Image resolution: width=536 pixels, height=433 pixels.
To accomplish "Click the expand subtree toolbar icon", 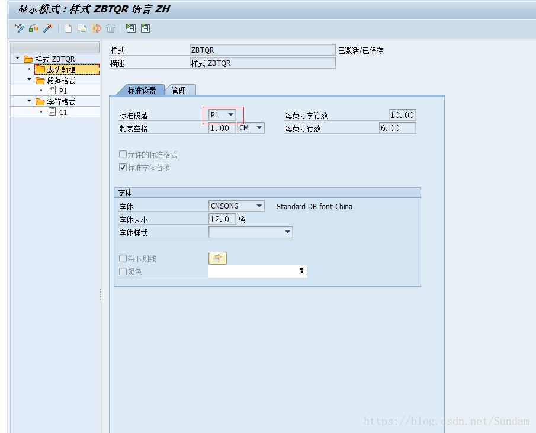I will [x=131, y=28].
